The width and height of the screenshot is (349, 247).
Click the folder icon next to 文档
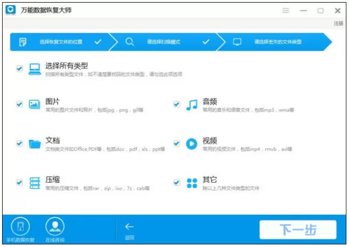pos(35,144)
